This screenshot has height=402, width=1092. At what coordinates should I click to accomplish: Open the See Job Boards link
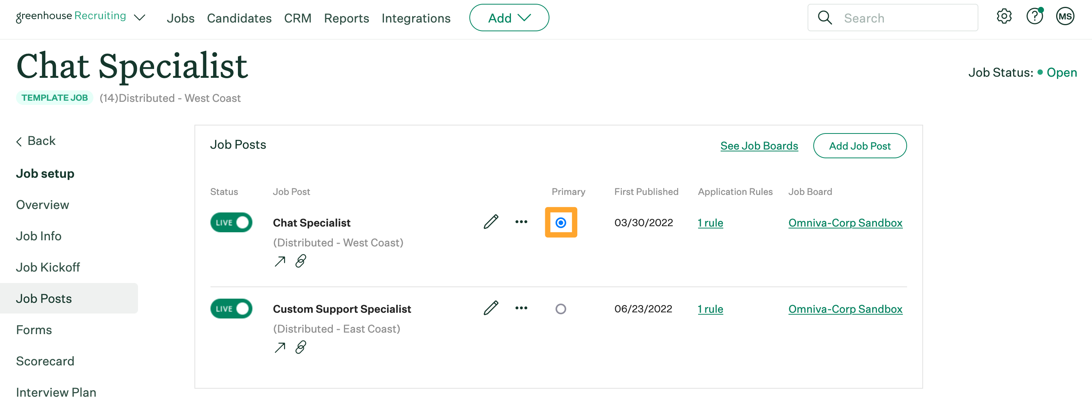tap(759, 145)
